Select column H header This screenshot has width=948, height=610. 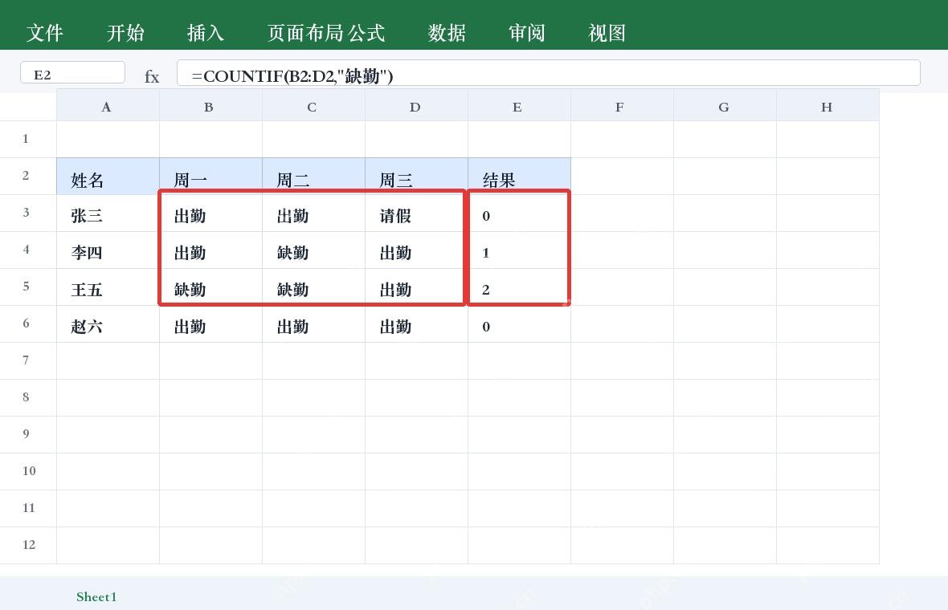(x=827, y=106)
